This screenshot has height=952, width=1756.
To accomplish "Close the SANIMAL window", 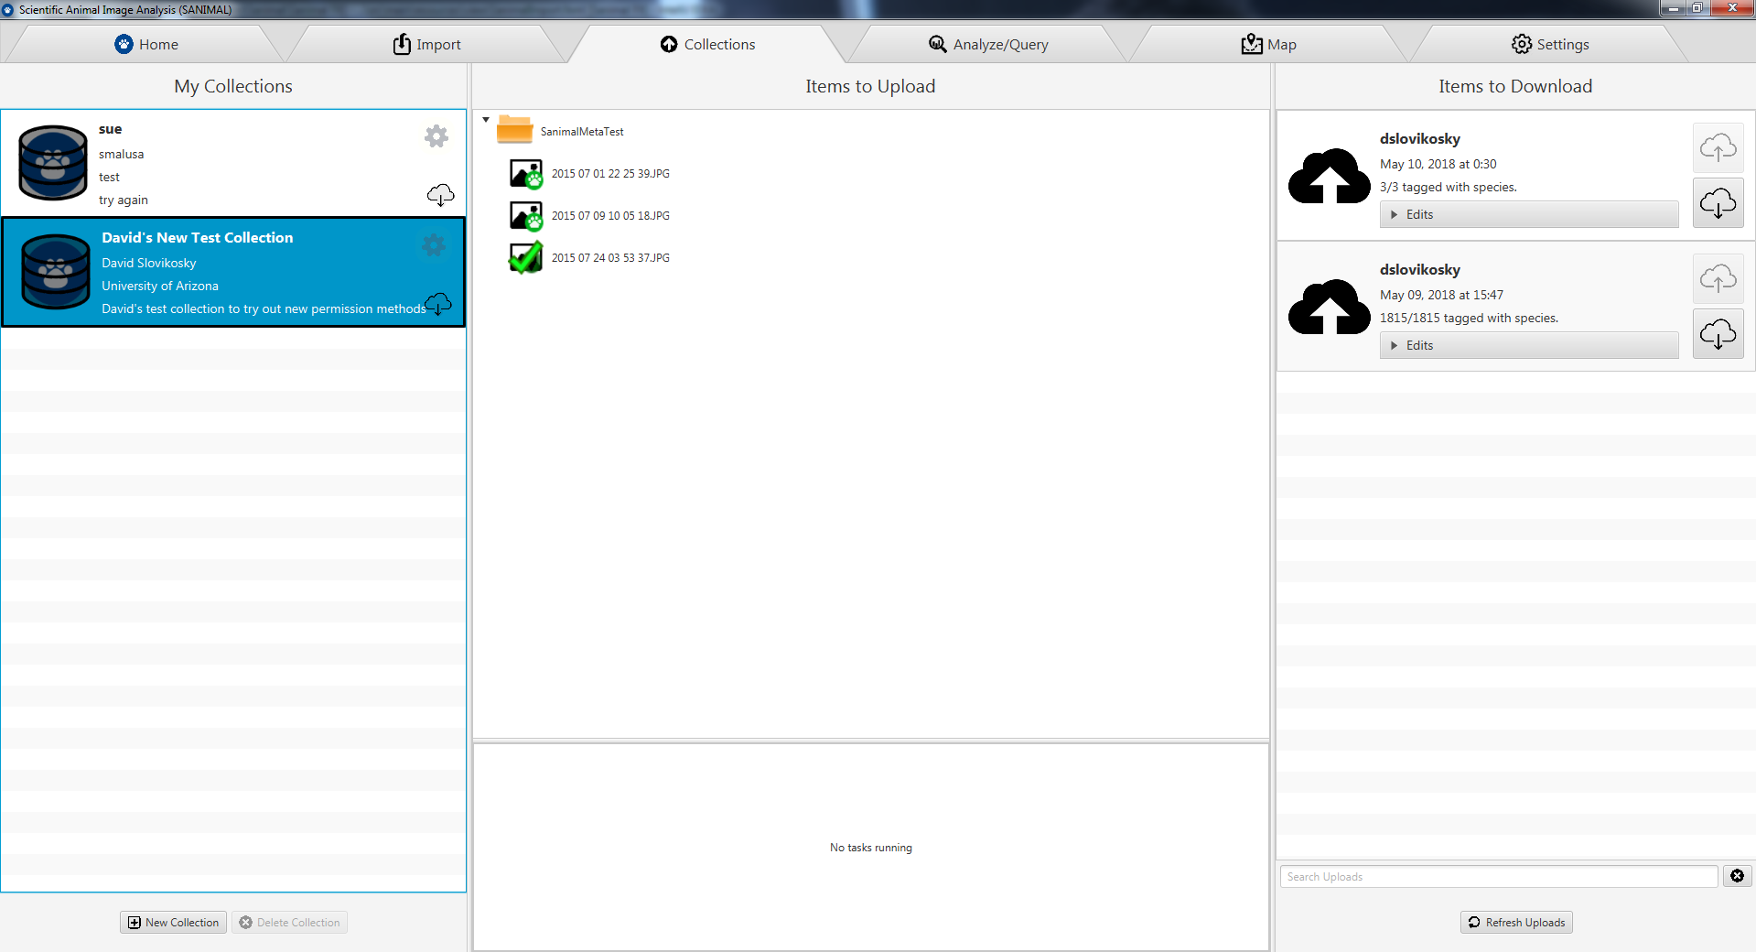I will tap(1732, 8).
